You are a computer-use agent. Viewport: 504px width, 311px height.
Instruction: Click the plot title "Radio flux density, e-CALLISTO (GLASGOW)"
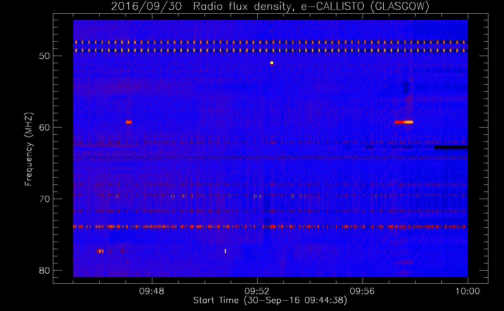click(311, 6)
